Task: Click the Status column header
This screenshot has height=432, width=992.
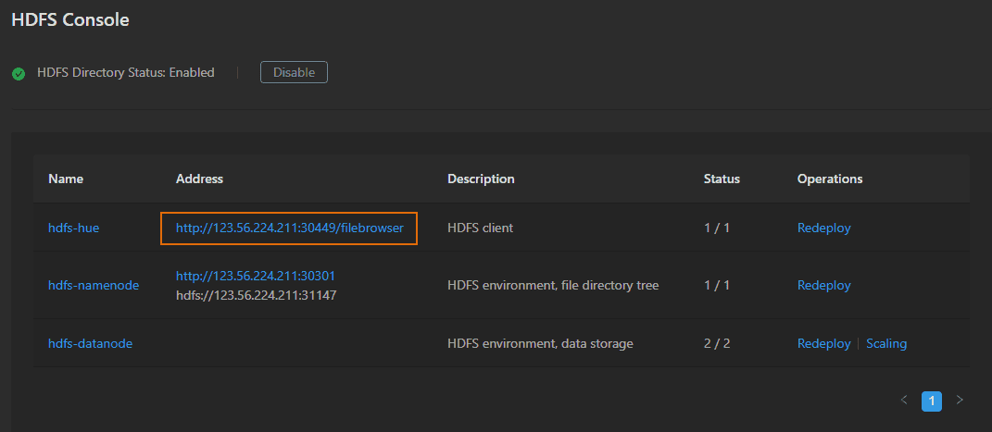Action: 722,179
